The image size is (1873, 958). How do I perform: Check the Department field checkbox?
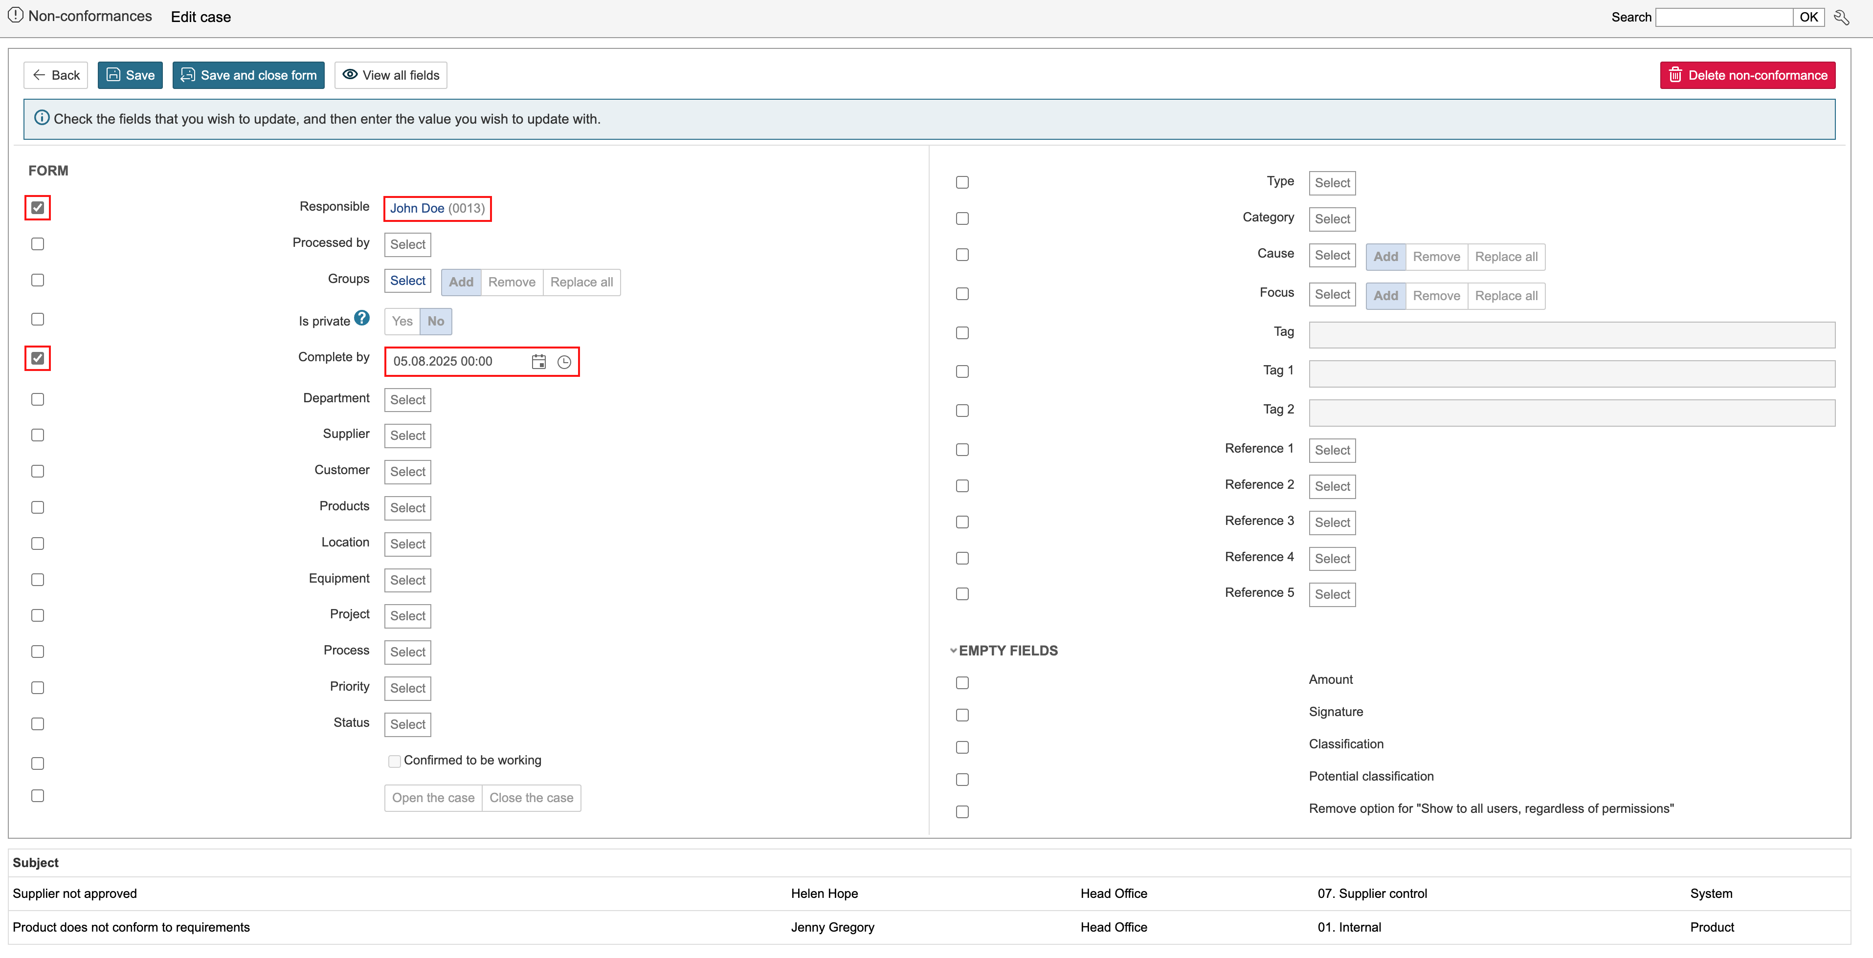(38, 399)
